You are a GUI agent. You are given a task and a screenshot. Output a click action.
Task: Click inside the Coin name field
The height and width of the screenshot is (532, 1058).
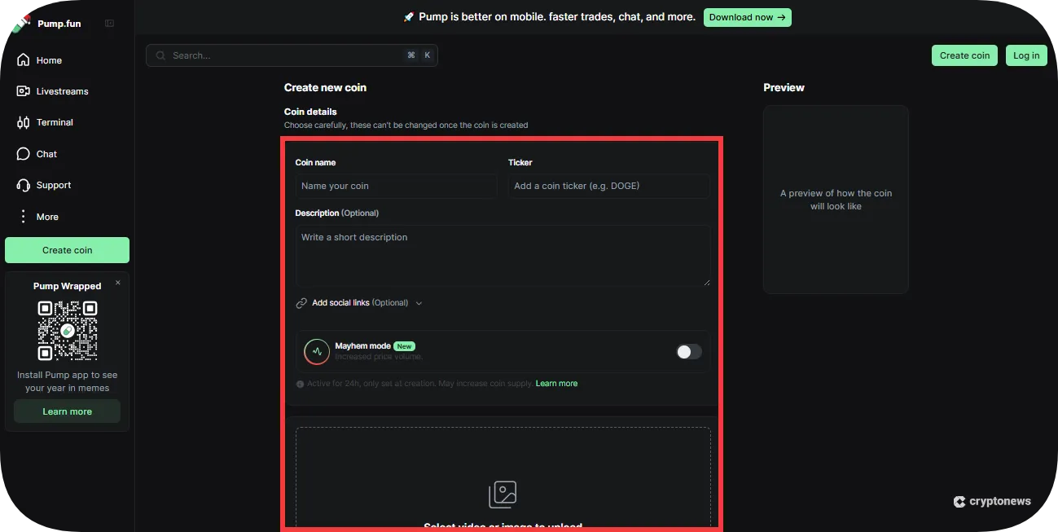[x=396, y=186]
